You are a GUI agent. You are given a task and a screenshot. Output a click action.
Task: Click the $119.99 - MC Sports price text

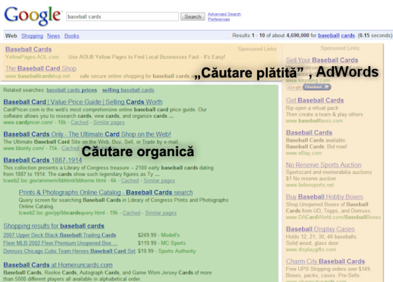(x=162, y=243)
